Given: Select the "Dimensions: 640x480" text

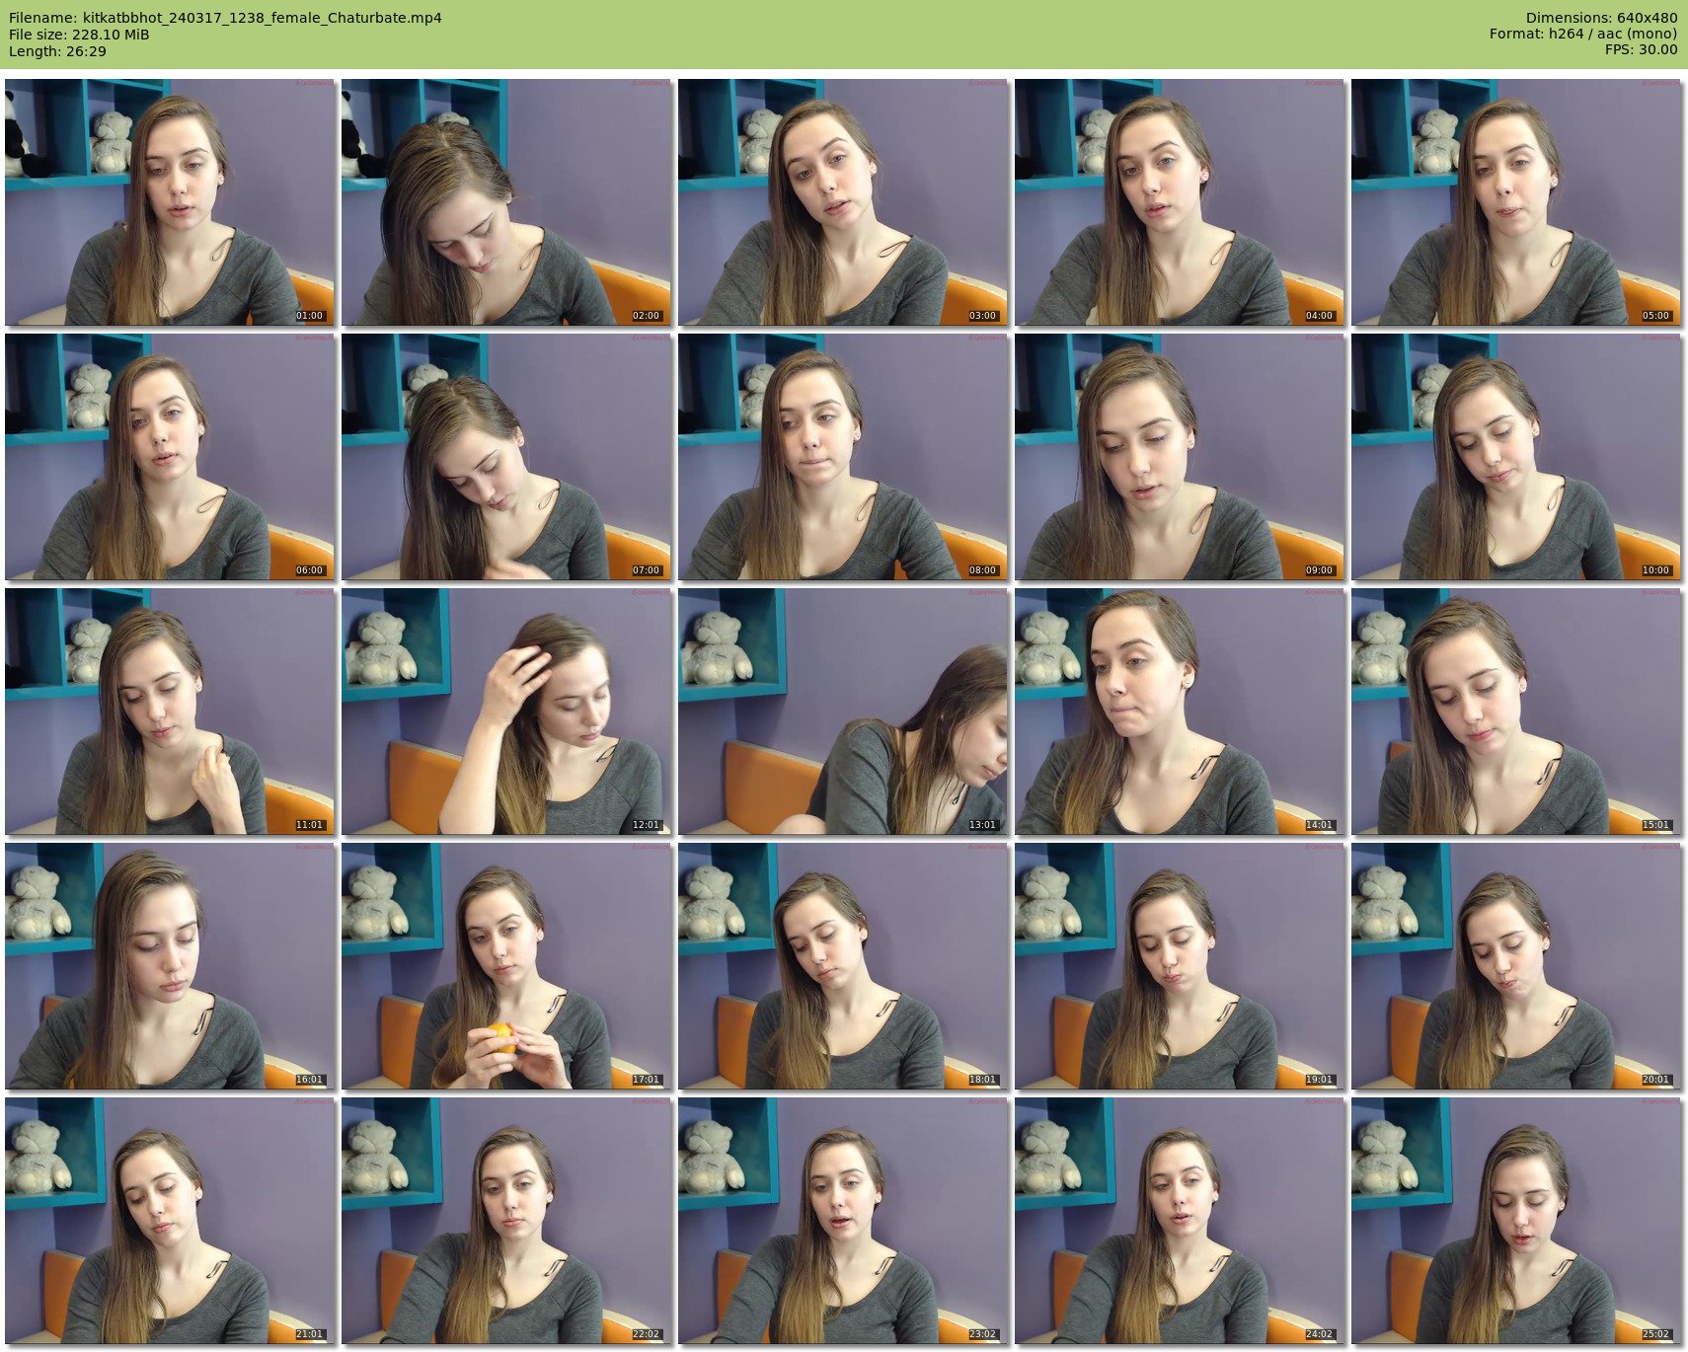Looking at the screenshot, I should [1601, 18].
